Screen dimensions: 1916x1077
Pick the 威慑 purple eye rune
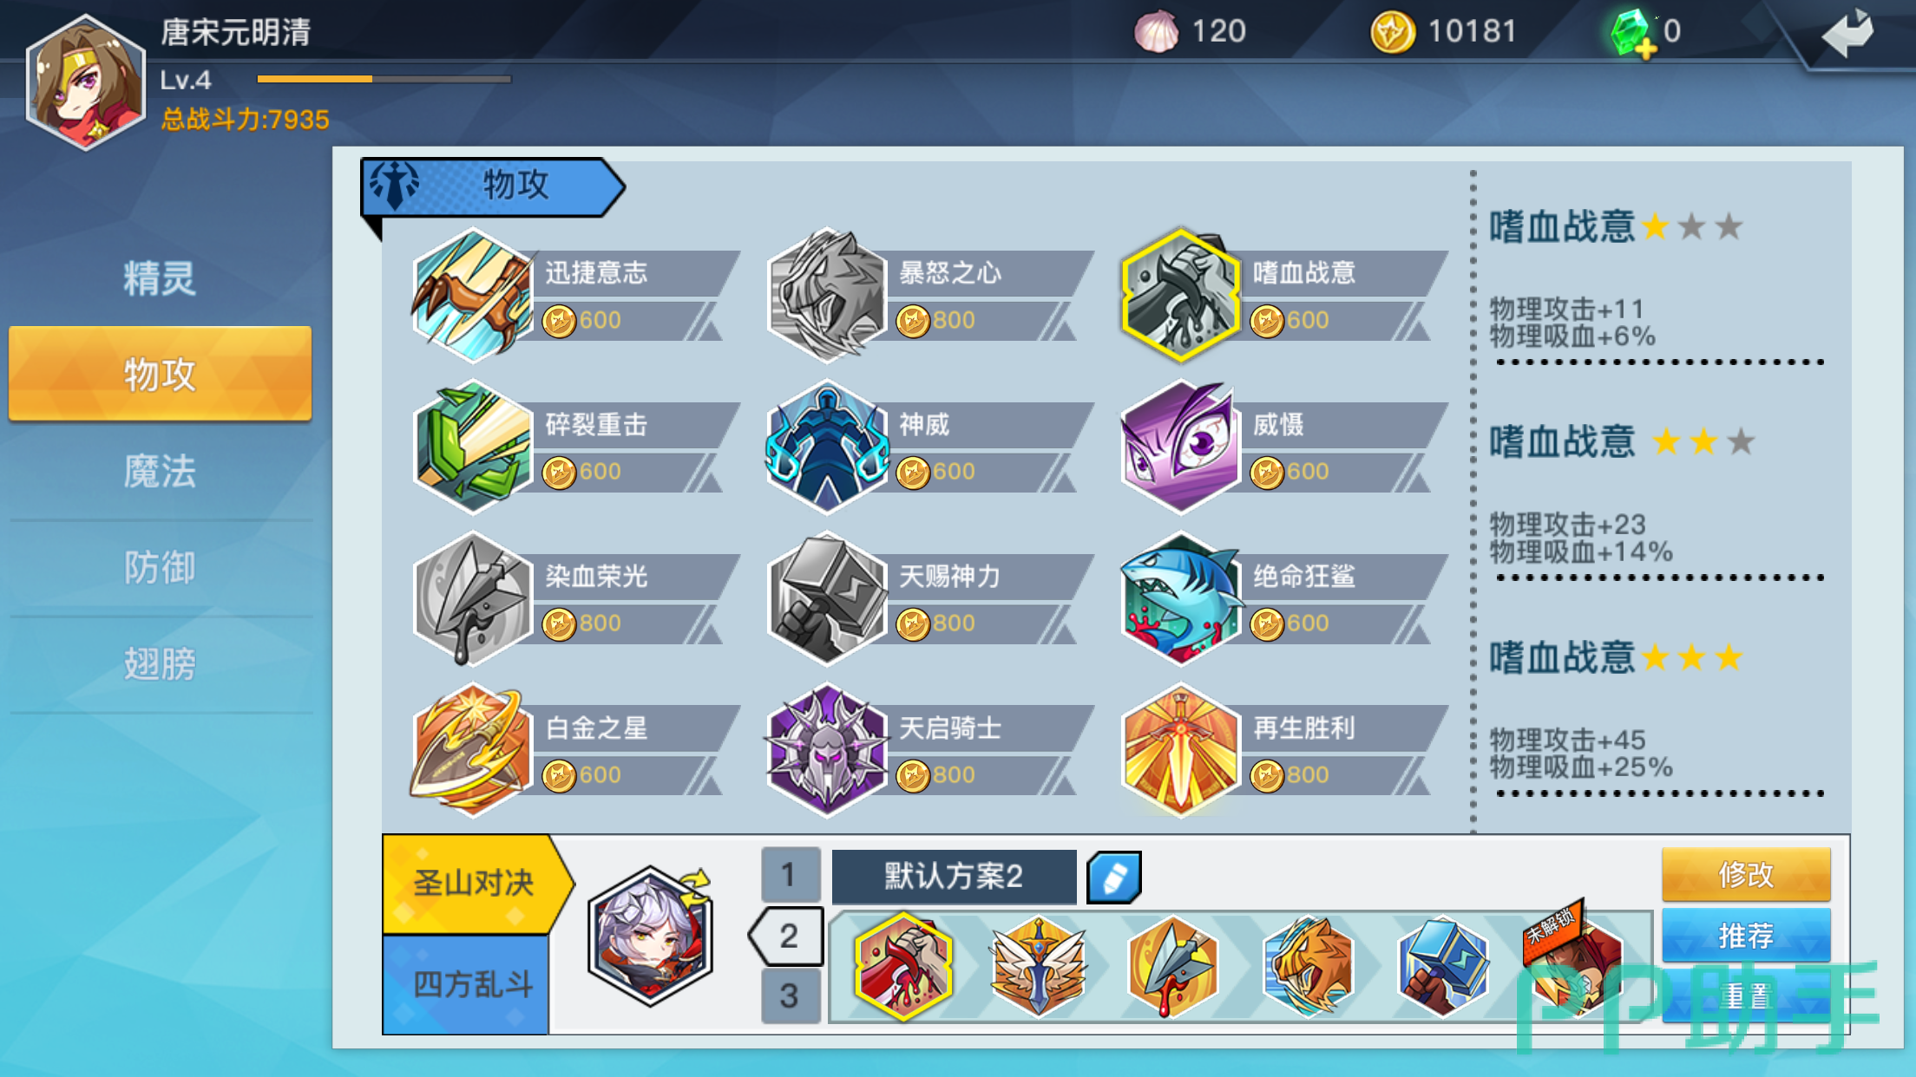(x=1181, y=447)
